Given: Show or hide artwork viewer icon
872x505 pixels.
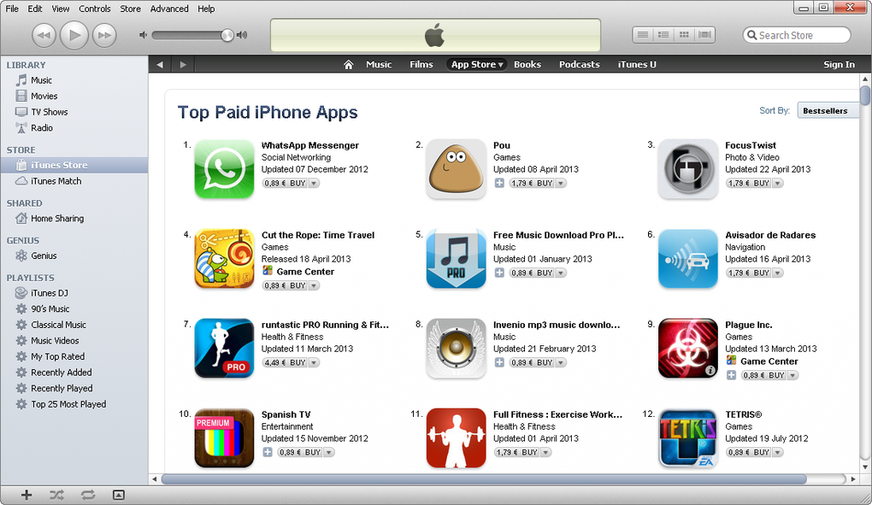Looking at the screenshot, I should tap(119, 495).
